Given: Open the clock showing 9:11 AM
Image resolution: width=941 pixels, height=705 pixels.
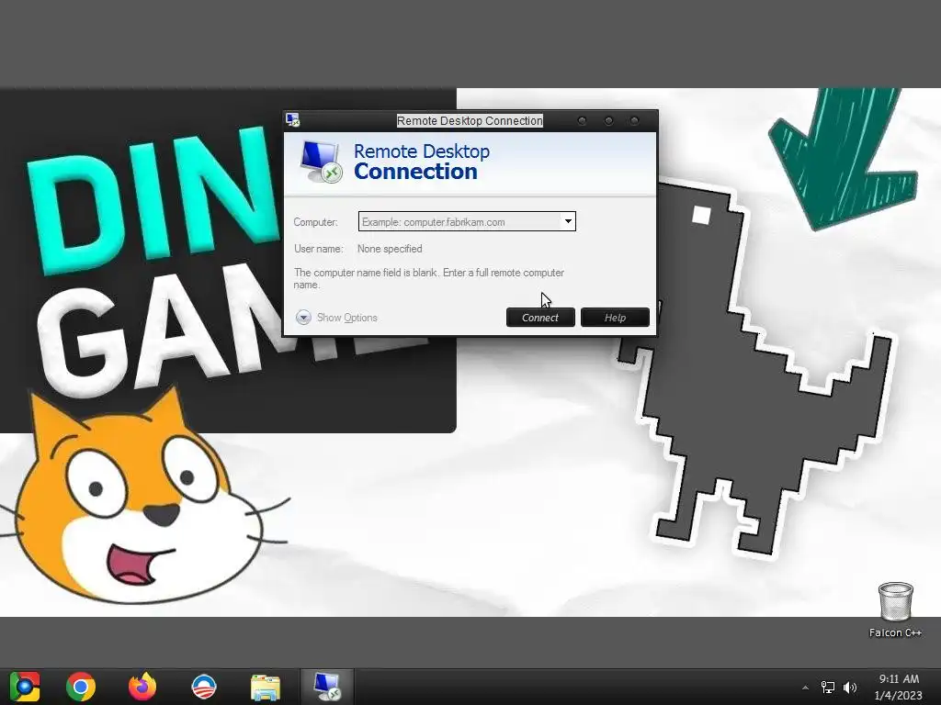Looking at the screenshot, I should (x=899, y=687).
